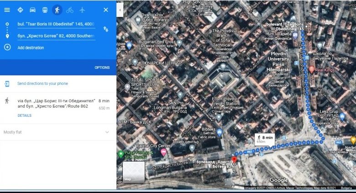Collapse the side panel arrow
356x193 pixels.
120,10
